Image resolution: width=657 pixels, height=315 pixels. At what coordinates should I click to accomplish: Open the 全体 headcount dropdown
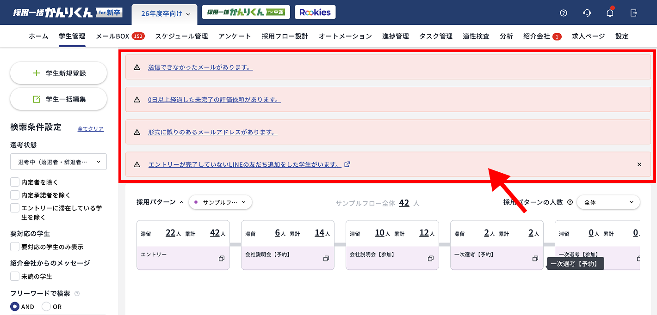click(x=608, y=202)
